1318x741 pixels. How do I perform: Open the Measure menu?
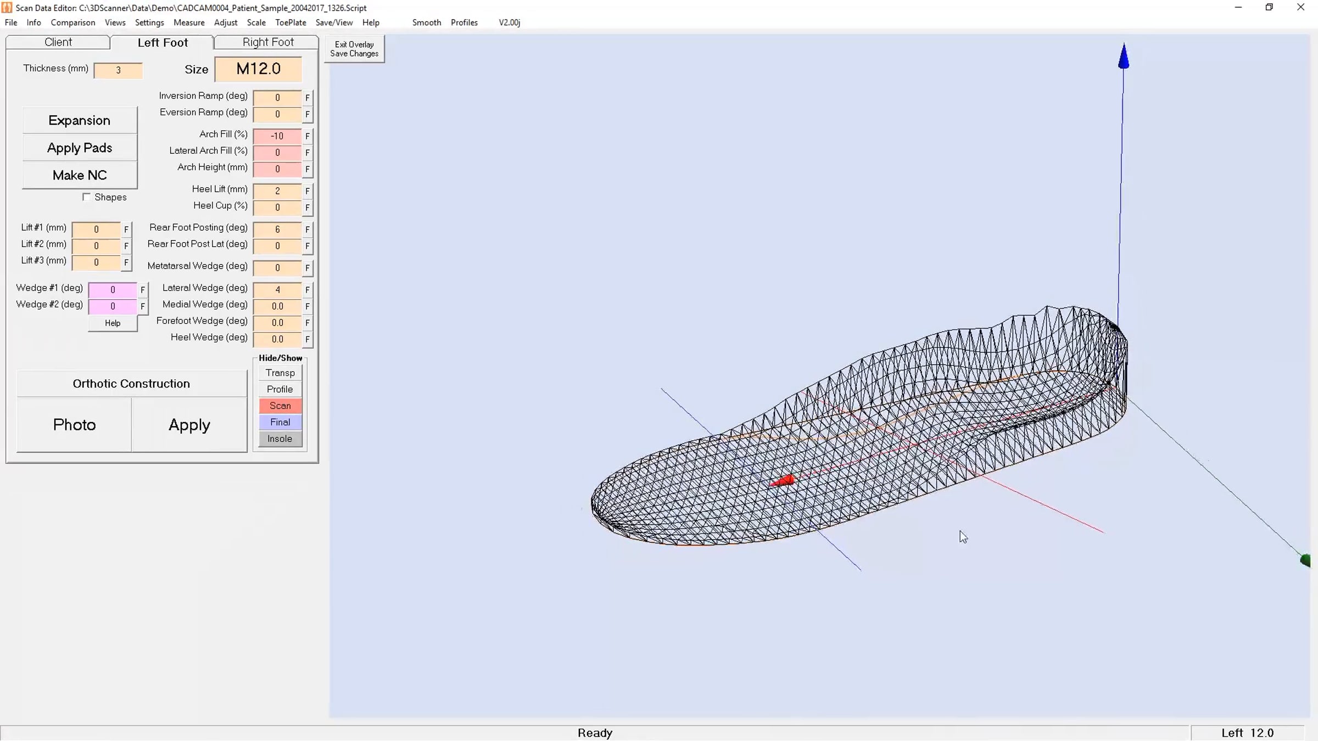pyautogui.click(x=189, y=23)
